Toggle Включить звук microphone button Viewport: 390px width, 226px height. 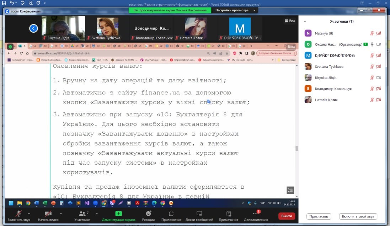(x=18, y=215)
